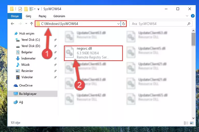
Task: Switch to the Giriş tab
Action: tap(28, 16)
